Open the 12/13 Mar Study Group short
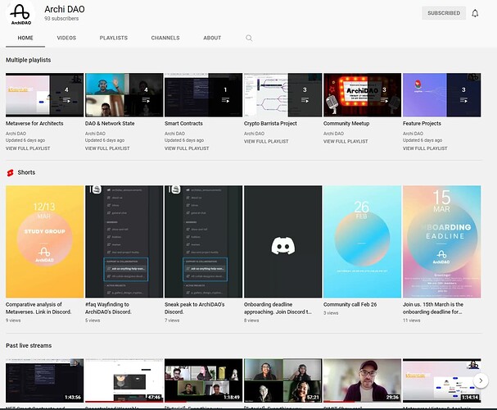497x410 pixels. pyautogui.click(x=45, y=242)
